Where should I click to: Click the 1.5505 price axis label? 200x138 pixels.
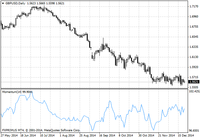194,87
